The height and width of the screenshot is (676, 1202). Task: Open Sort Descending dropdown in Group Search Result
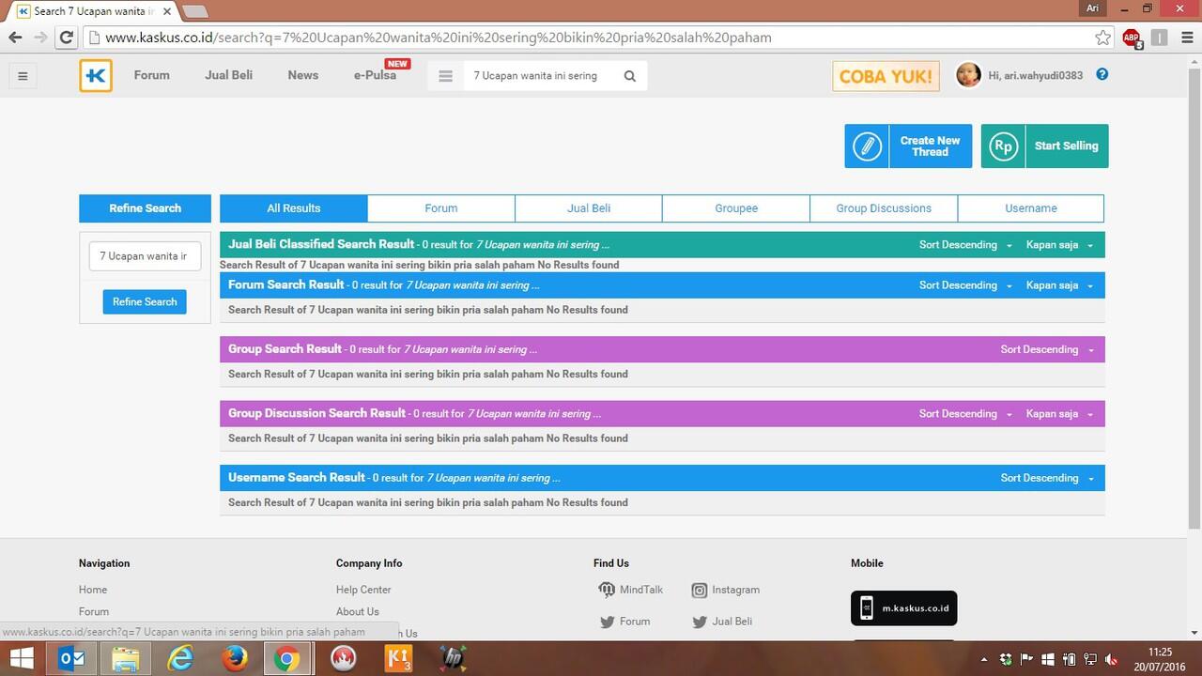(x=1047, y=349)
